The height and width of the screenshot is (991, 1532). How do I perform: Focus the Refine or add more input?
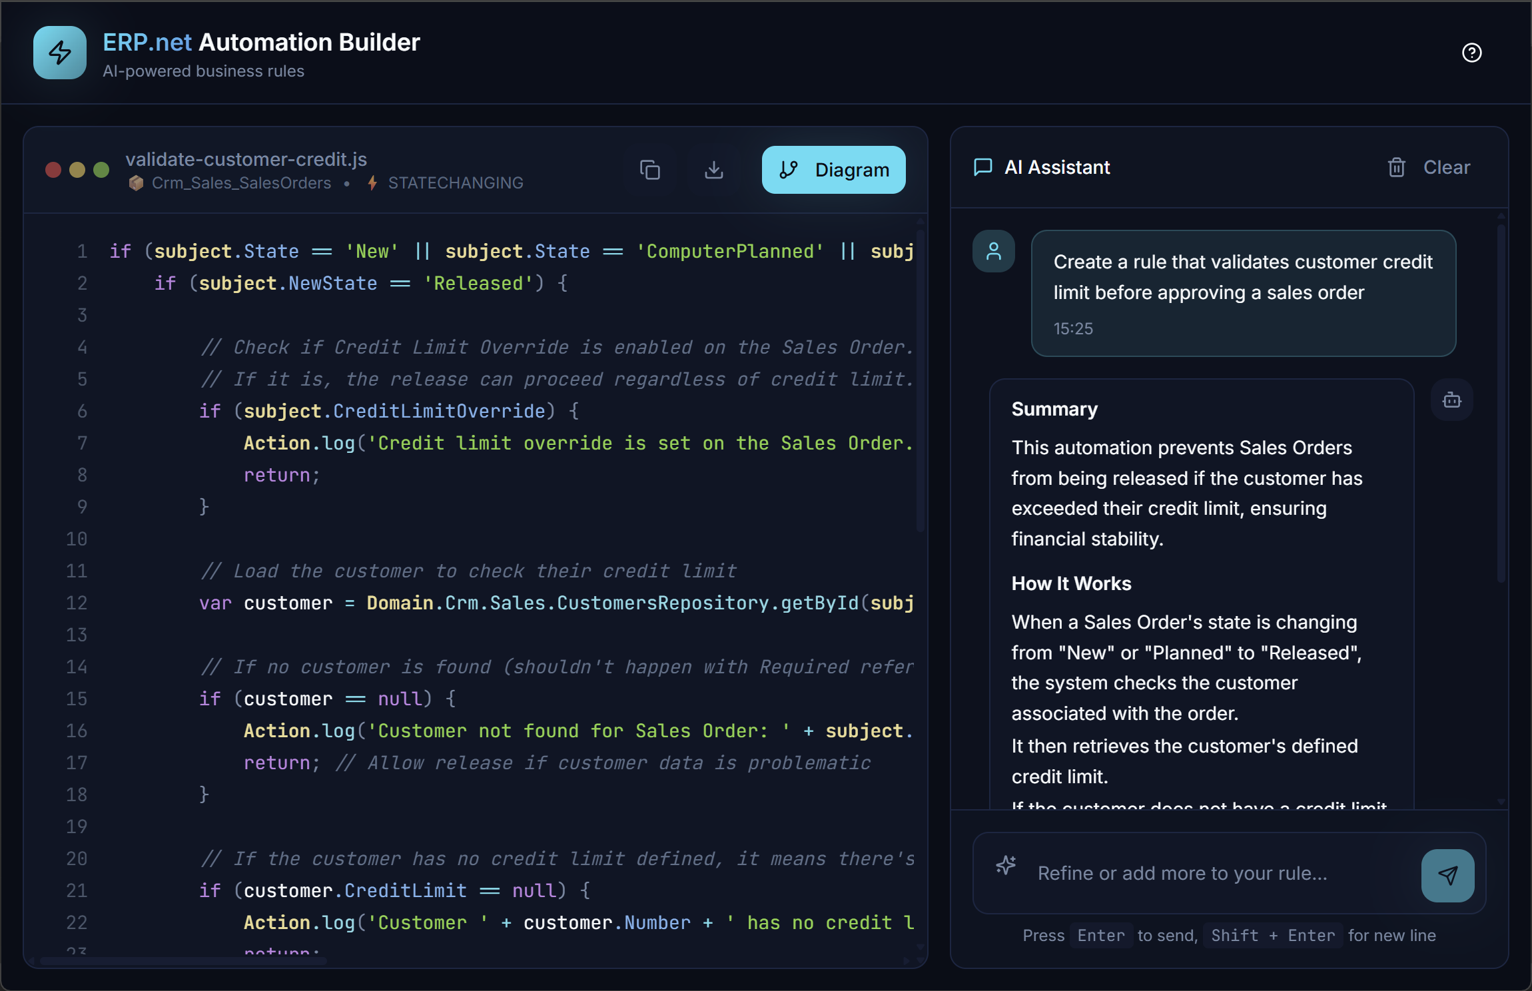(x=1182, y=873)
